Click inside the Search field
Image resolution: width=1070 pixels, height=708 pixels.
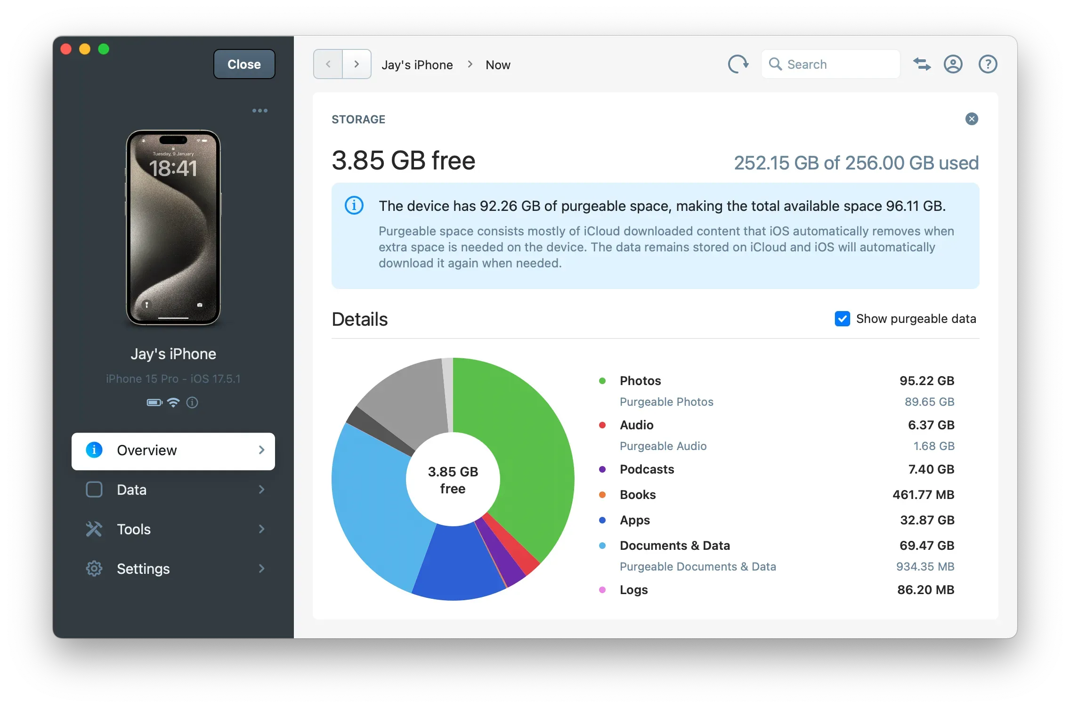click(x=830, y=64)
